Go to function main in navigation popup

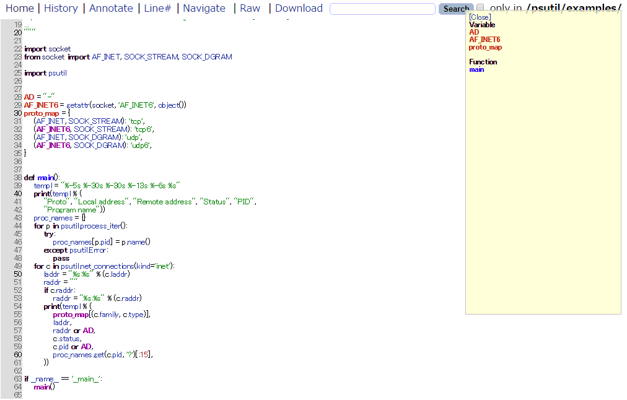[x=476, y=69]
